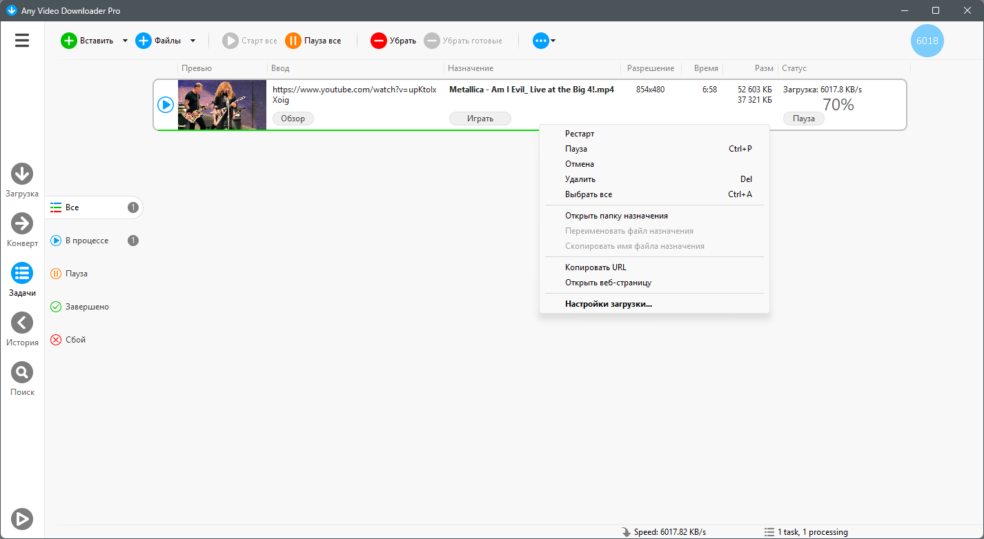984x539 pixels.
Task: Click the Metallica video thumbnail
Action: click(x=222, y=105)
